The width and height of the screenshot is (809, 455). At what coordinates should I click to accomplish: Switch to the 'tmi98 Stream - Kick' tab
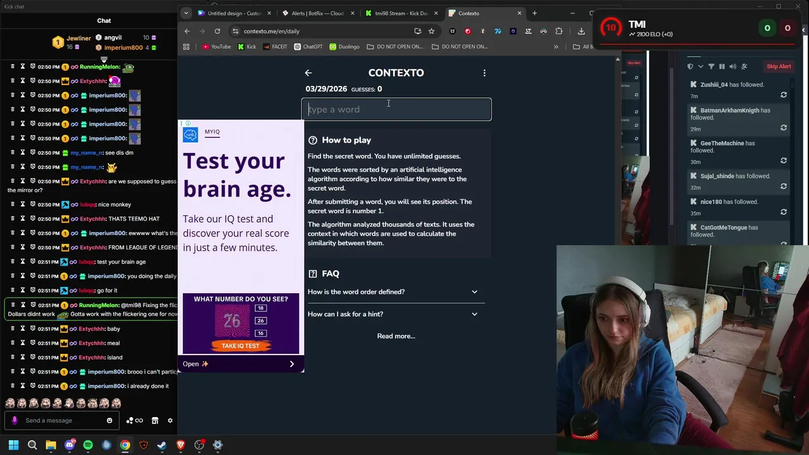[x=401, y=13]
